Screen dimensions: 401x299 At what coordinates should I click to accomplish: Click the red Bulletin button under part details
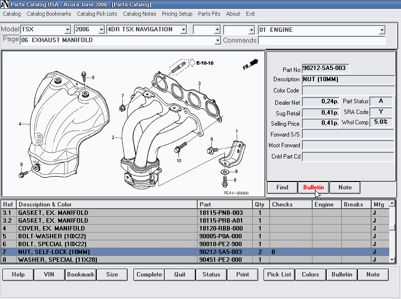coord(313,187)
